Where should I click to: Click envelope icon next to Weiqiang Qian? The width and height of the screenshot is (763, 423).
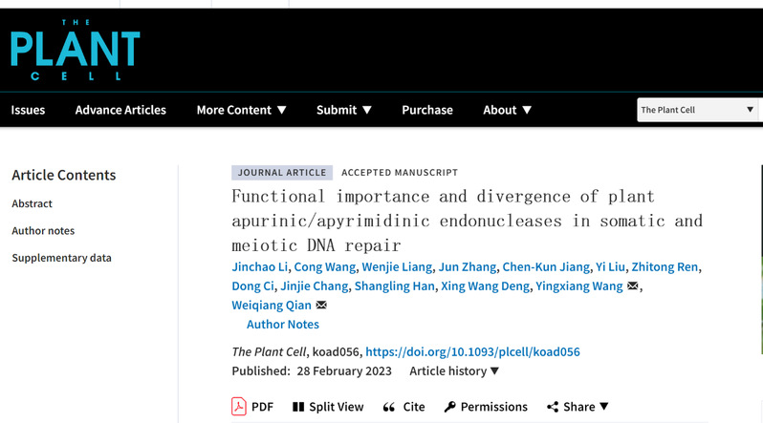tap(321, 306)
